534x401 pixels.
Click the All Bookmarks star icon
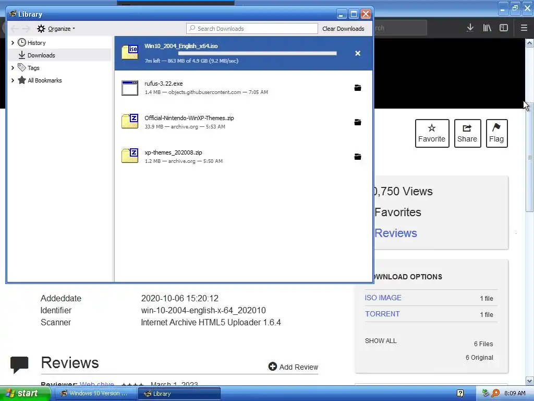[22, 80]
